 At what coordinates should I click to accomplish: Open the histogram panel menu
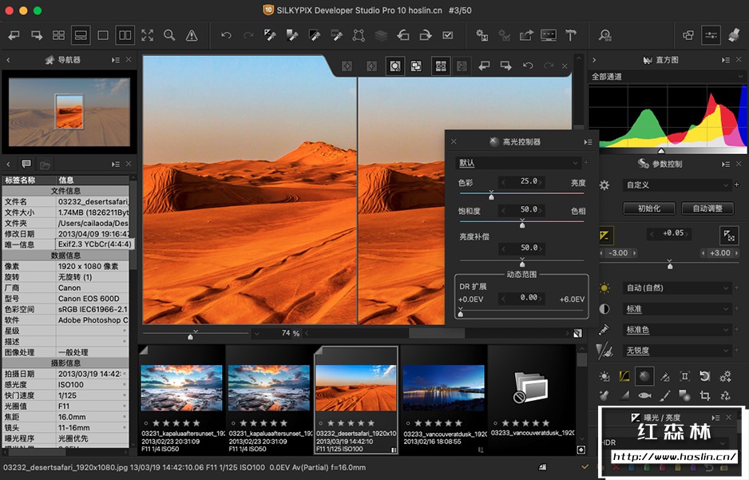(x=726, y=60)
